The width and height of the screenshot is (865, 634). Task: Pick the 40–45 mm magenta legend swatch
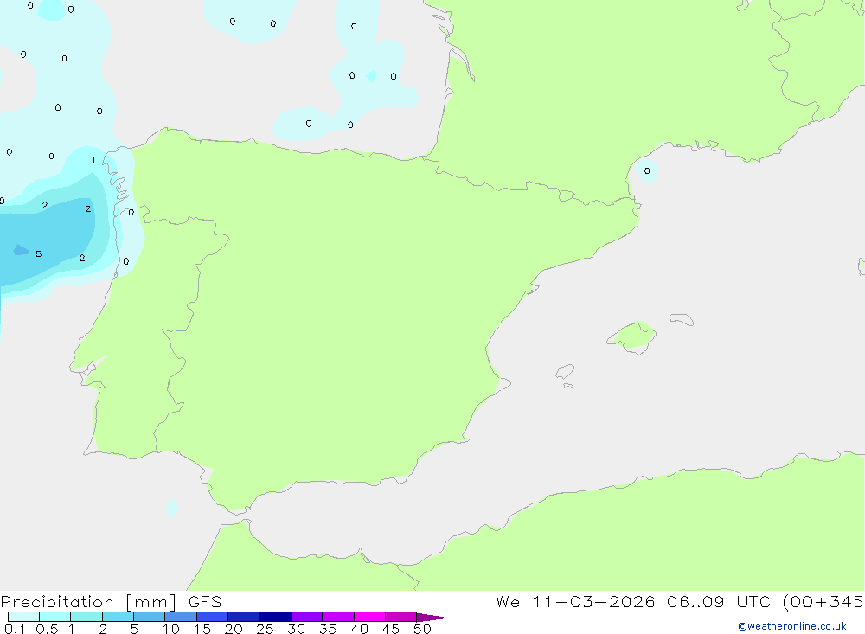click(x=369, y=617)
